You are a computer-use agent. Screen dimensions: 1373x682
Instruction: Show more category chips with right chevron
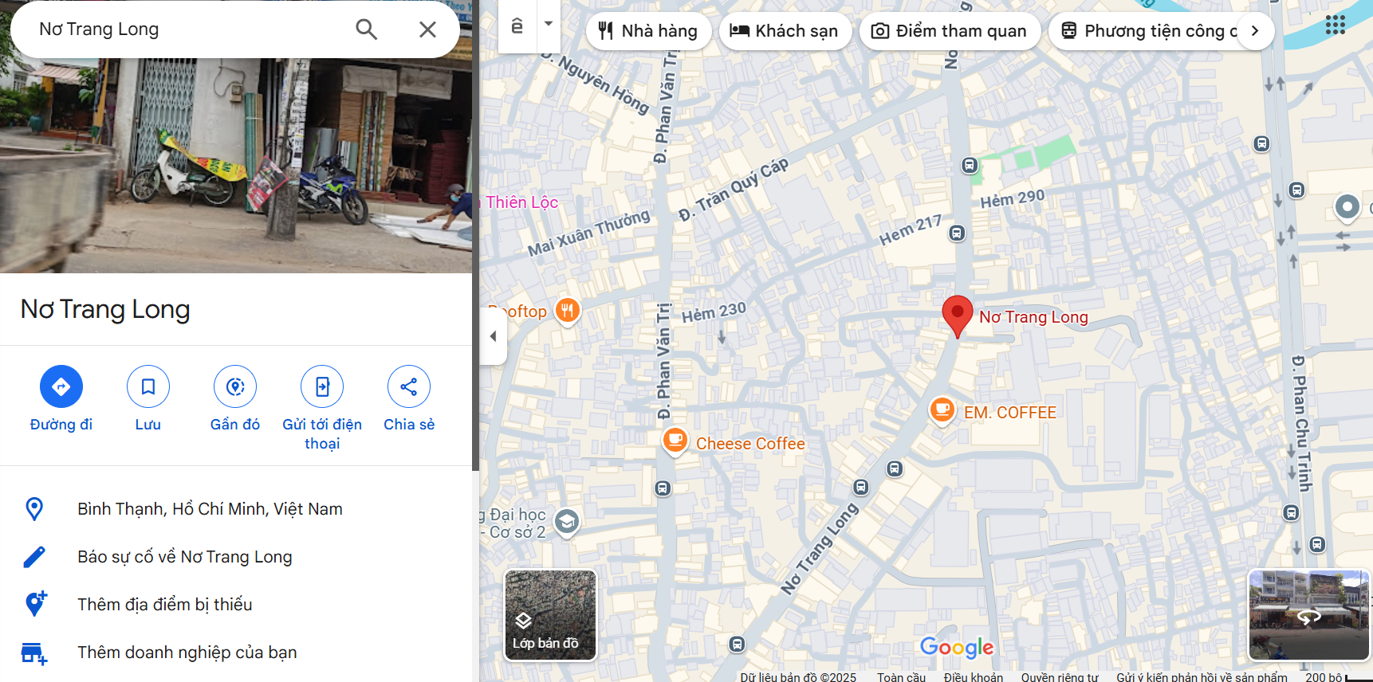pos(1255,31)
